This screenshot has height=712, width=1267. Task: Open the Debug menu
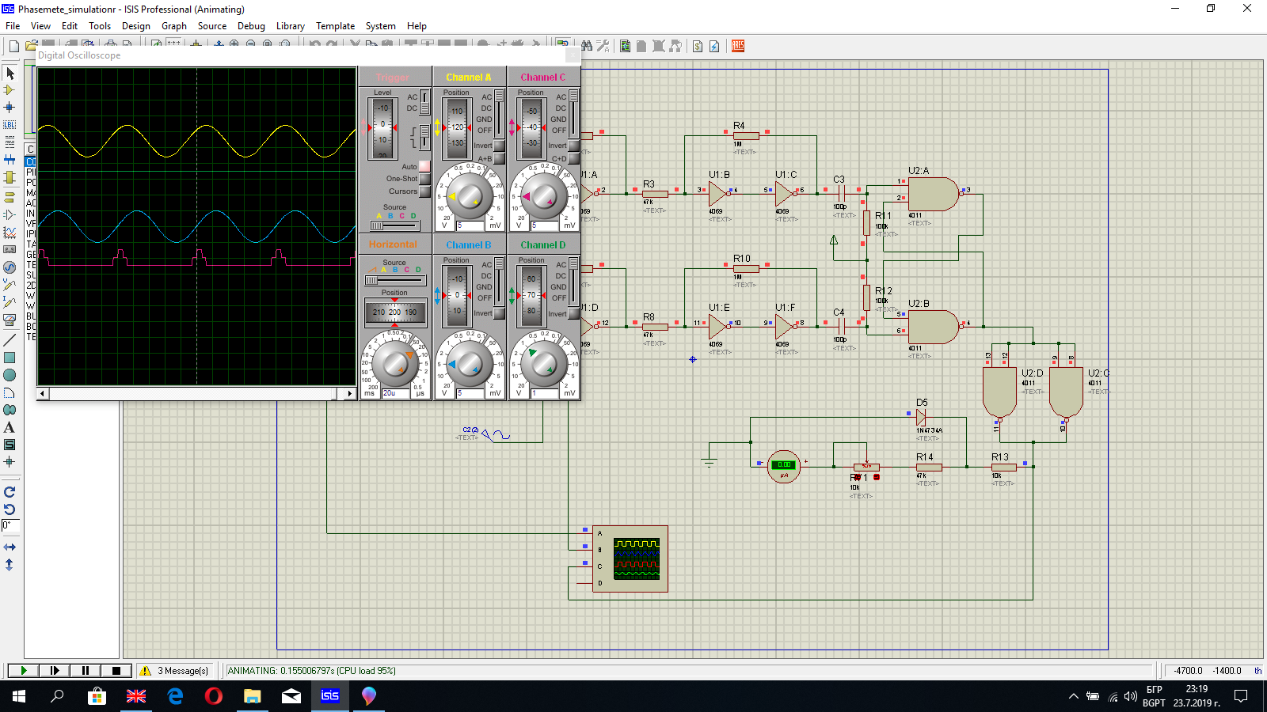251,26
